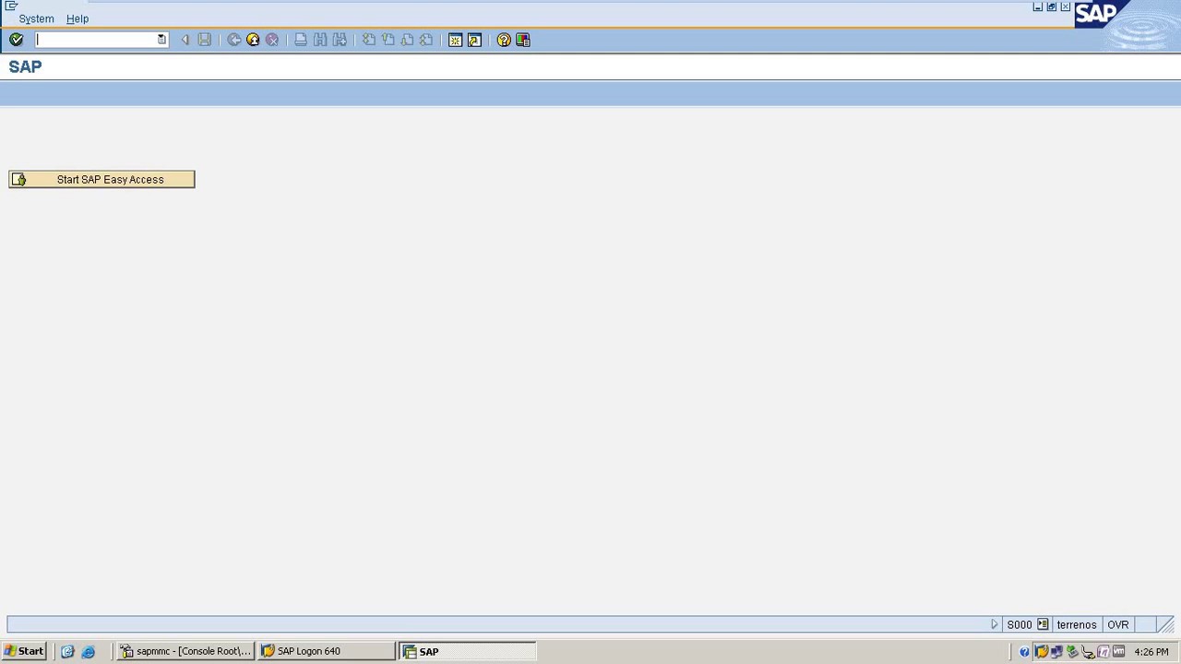Click the First Page icon
The height and width of the screenshot is (664, 1181).
pos(369,40)
